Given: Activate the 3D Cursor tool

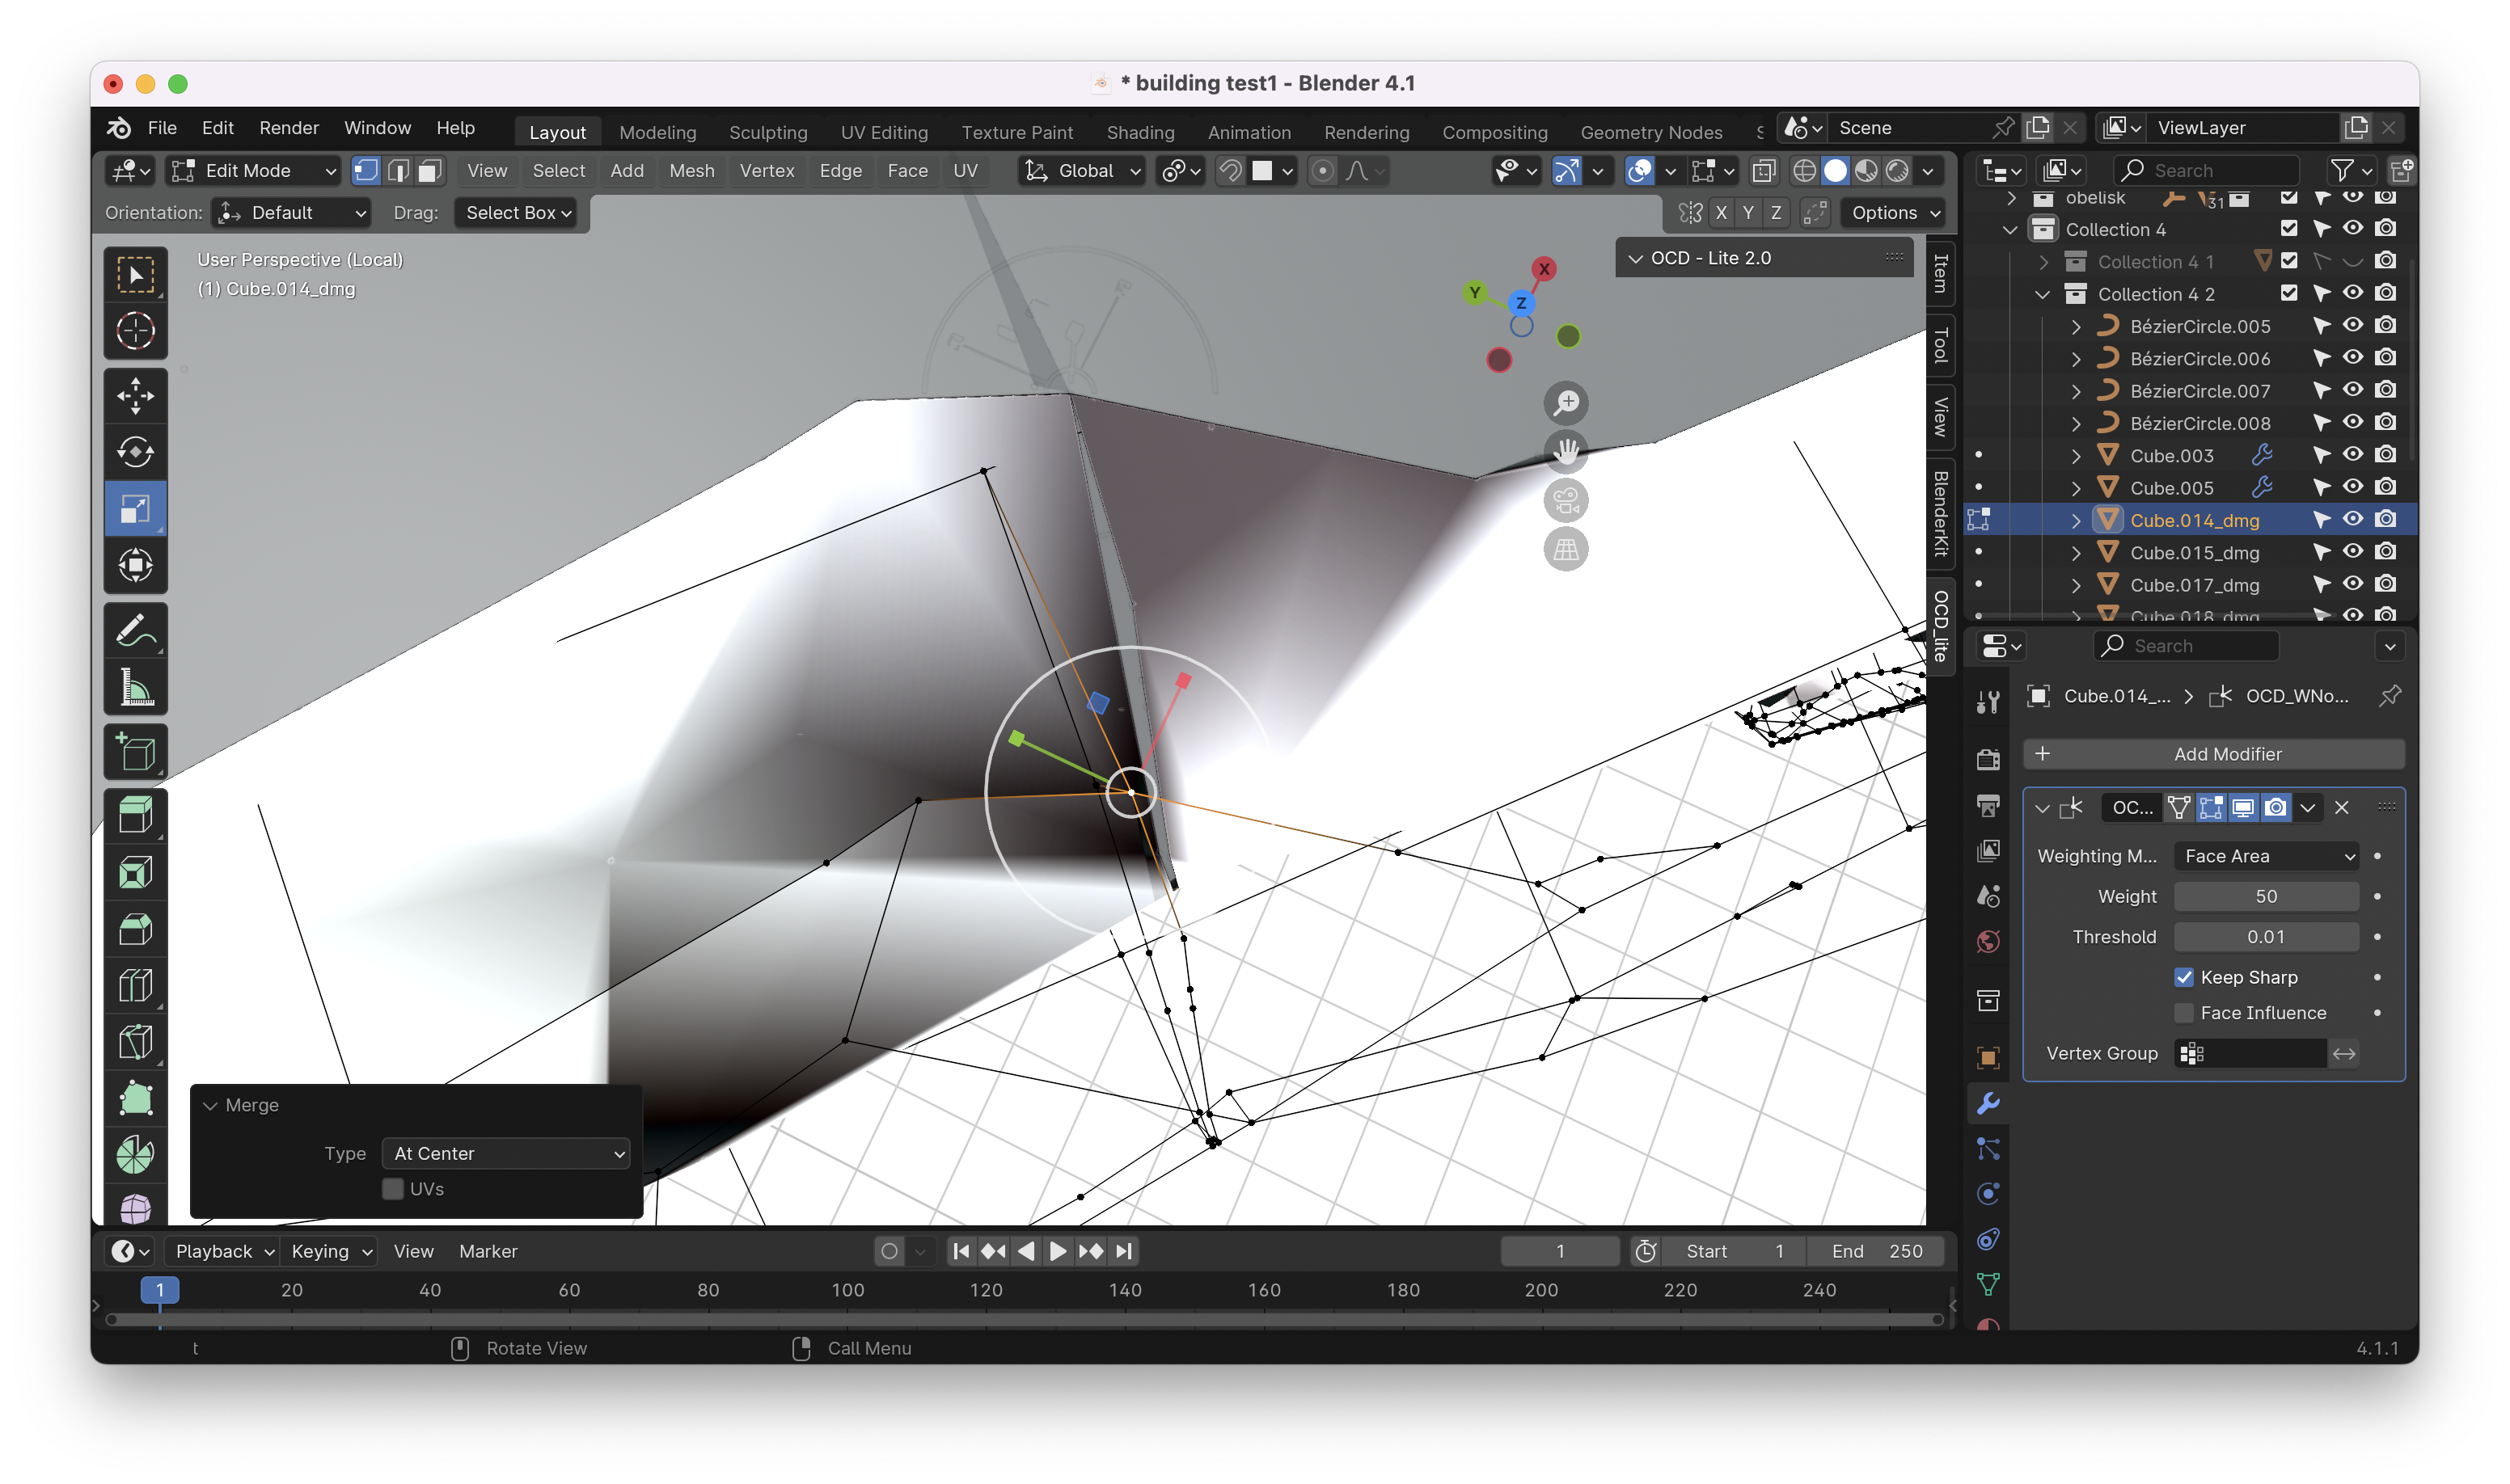Looking at the screenshot, I should click(135, 331).
